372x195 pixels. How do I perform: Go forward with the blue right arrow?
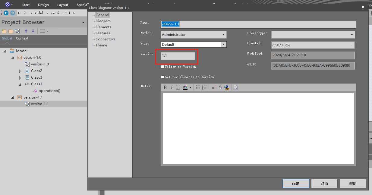tap(12, 13)
